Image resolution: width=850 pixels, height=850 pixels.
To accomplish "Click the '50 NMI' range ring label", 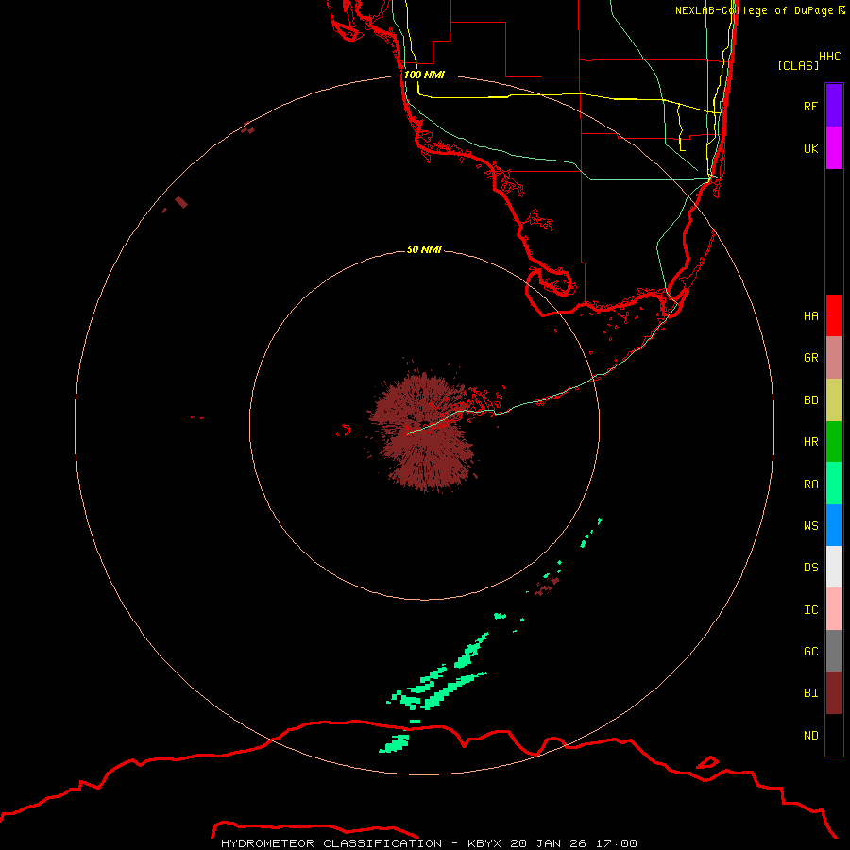I will click(x=424, y=249).
